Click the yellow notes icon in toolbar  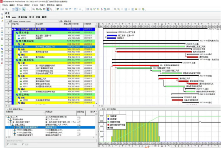tap(136, 9)
